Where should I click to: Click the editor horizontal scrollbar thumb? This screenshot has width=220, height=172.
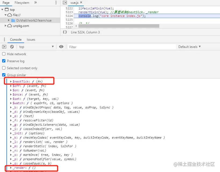[x=119, y=26]
